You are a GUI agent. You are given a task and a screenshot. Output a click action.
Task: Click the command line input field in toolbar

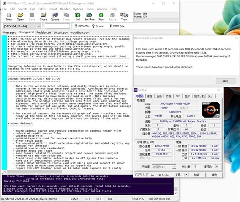(57, 26)
